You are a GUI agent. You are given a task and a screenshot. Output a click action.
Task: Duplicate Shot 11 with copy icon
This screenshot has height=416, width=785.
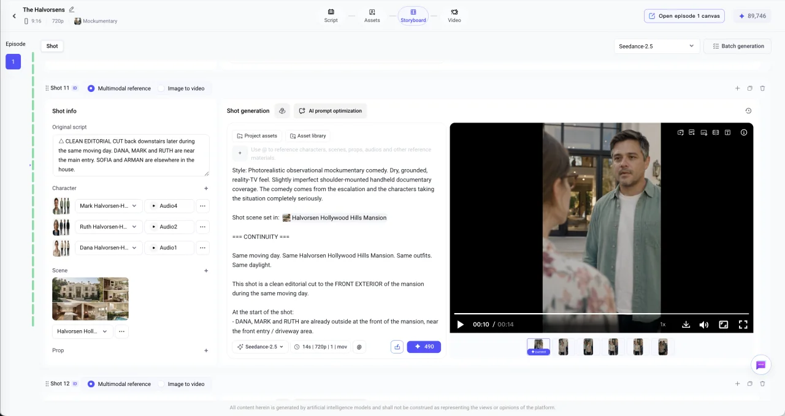click(x=749, y=88)
